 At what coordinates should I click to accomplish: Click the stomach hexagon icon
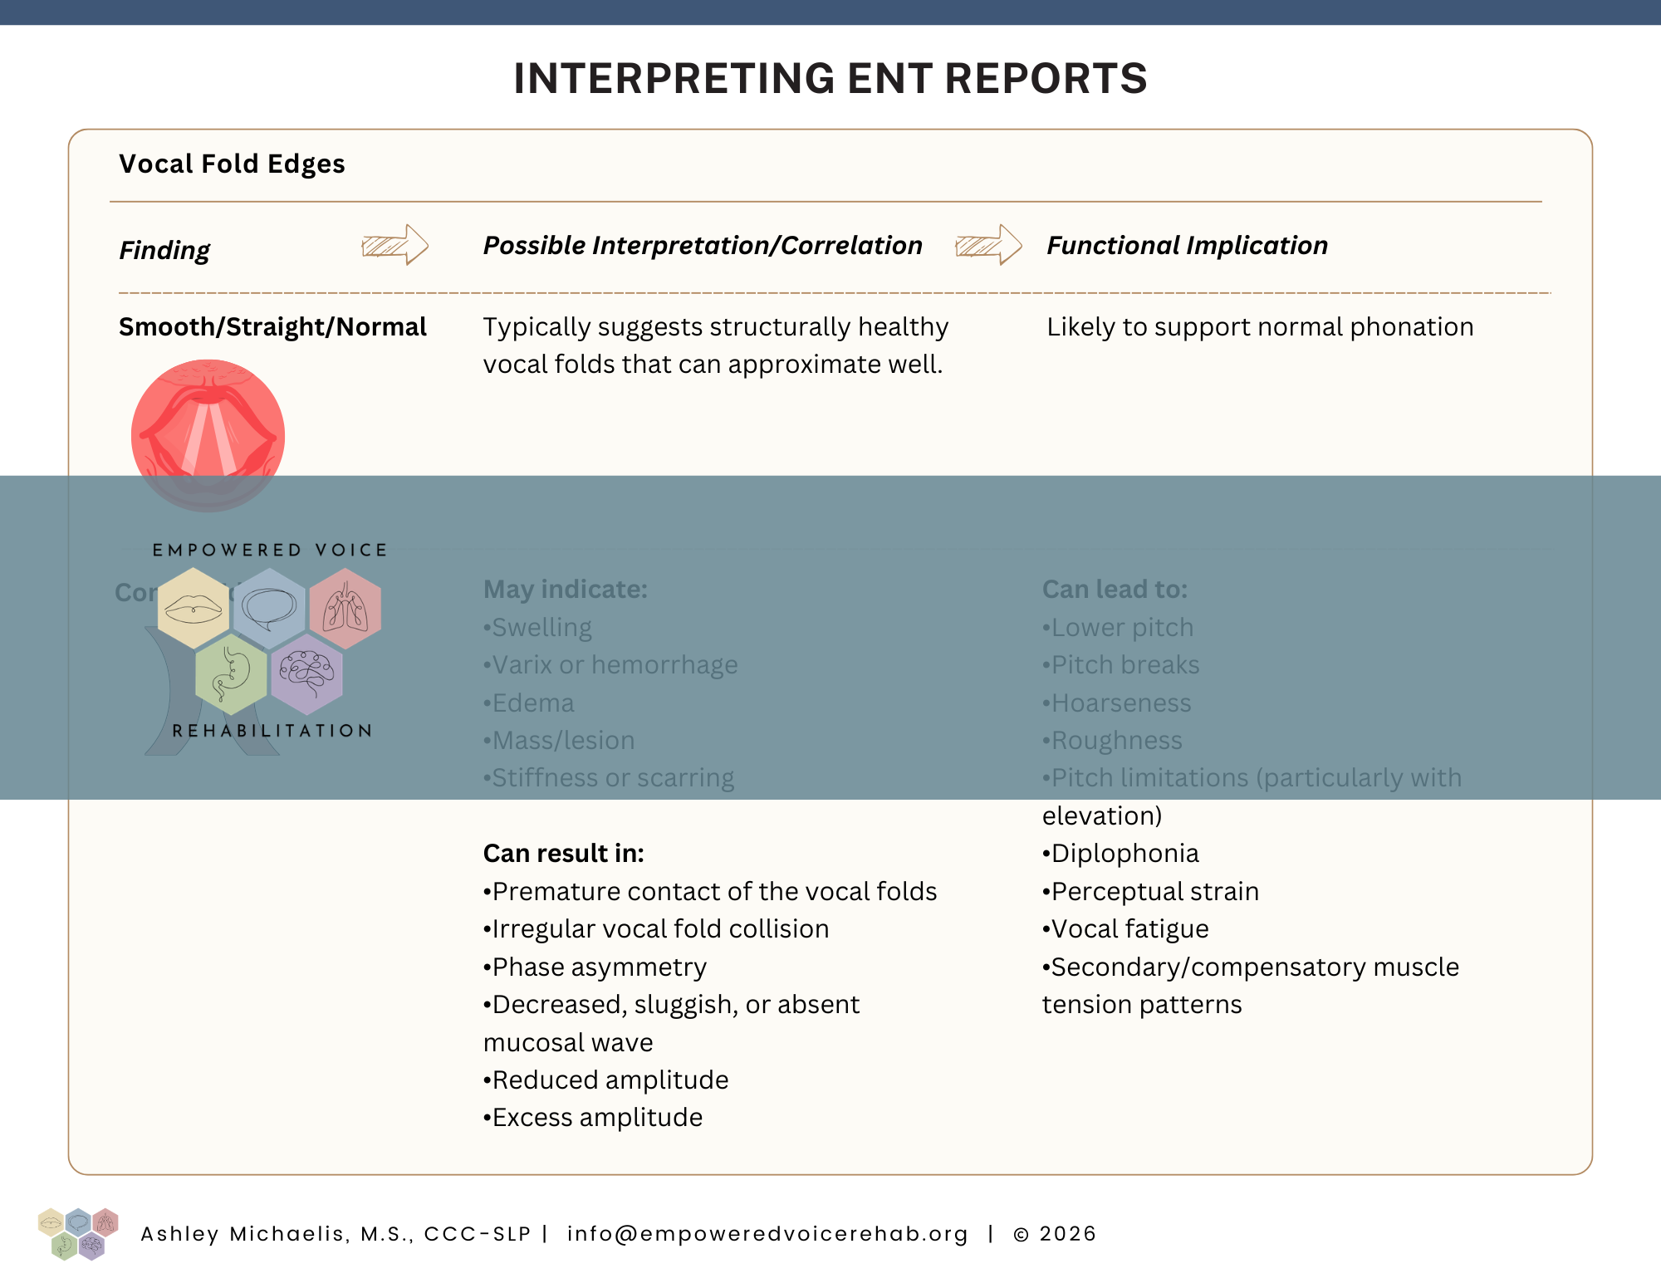point(231,673)
